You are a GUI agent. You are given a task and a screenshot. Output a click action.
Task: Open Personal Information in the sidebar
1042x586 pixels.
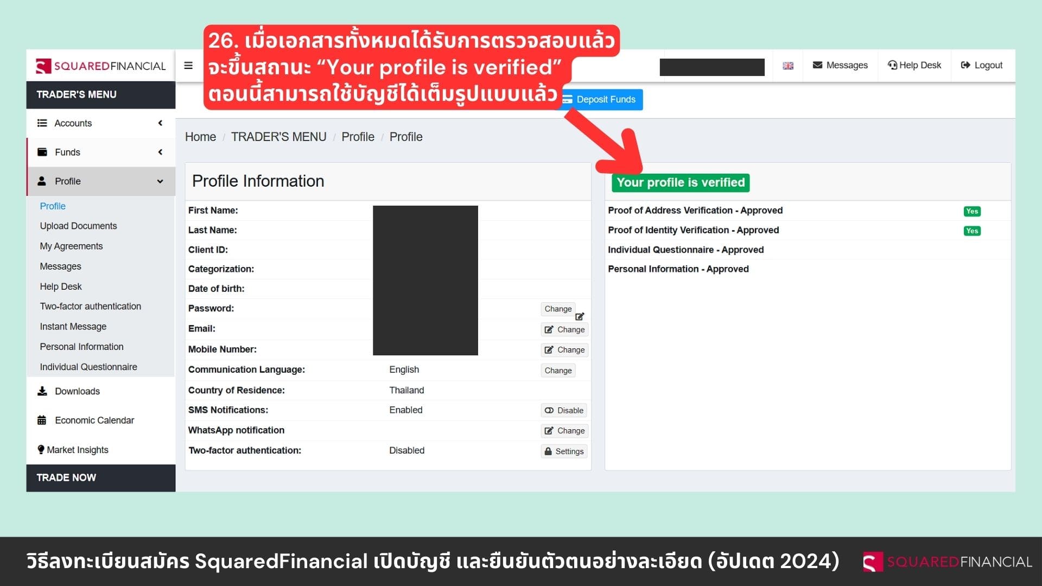point(81,347)
